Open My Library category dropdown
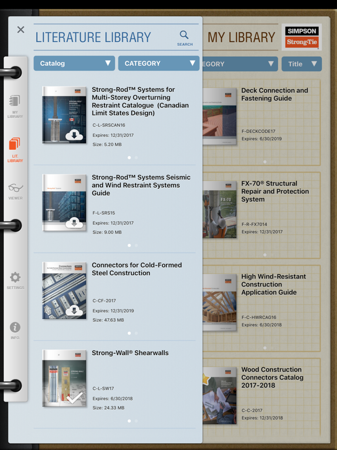337x450 pixels. [241, 63]
